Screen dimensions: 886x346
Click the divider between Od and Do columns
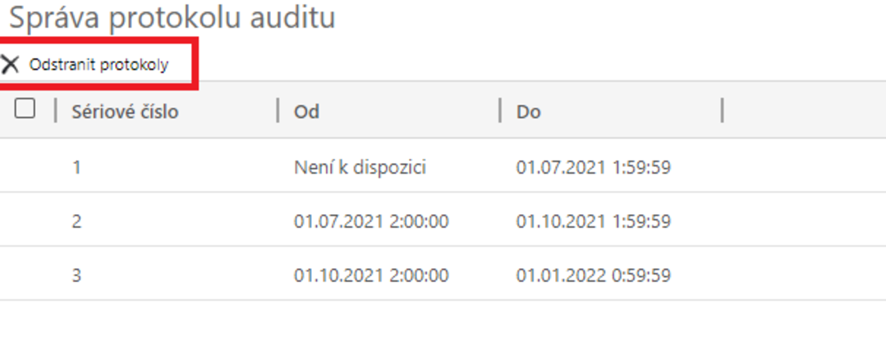(x=500, y=110)
